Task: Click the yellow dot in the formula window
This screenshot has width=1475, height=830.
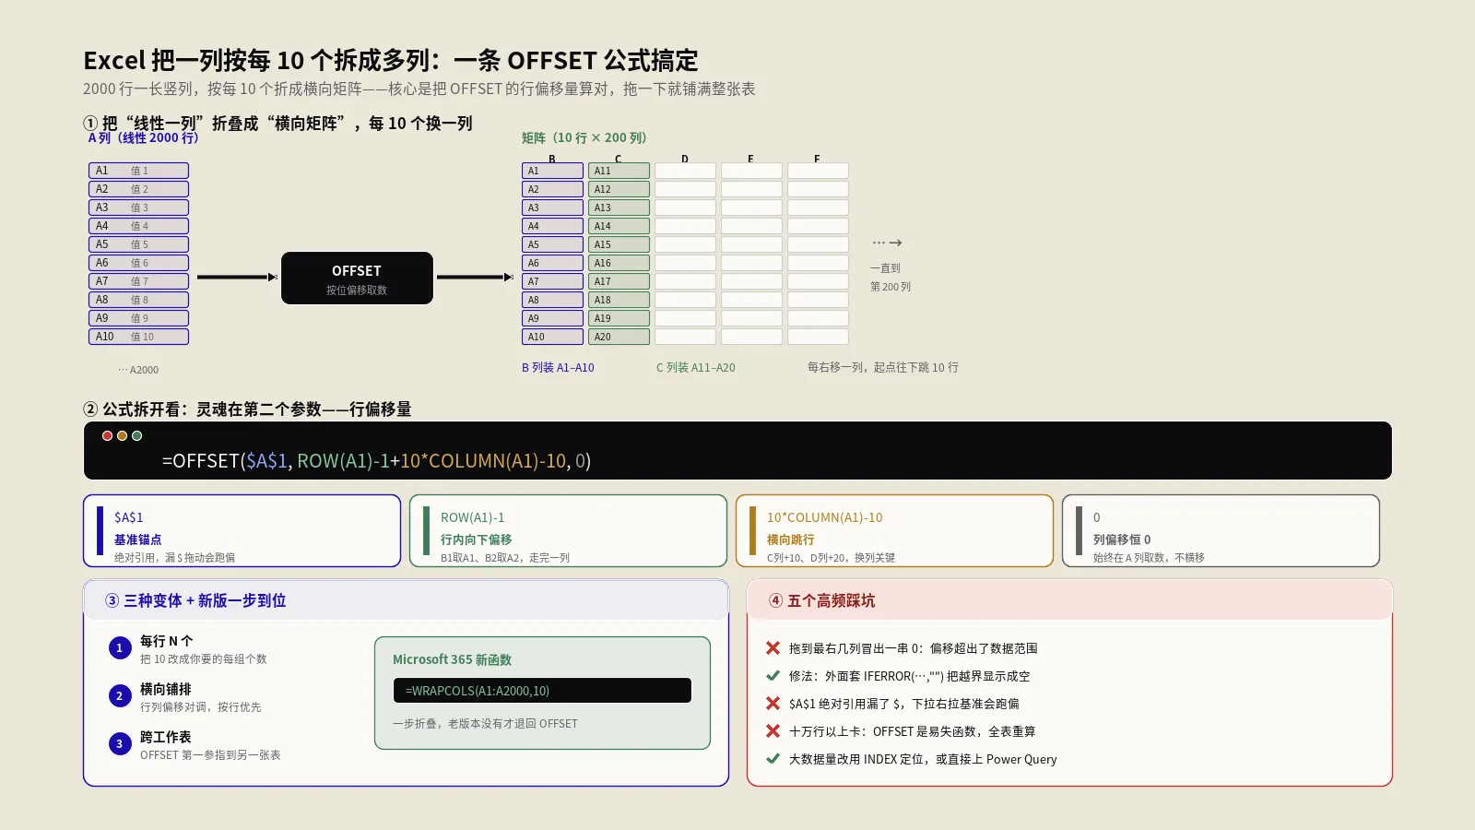Action: (x=122, y=436)
